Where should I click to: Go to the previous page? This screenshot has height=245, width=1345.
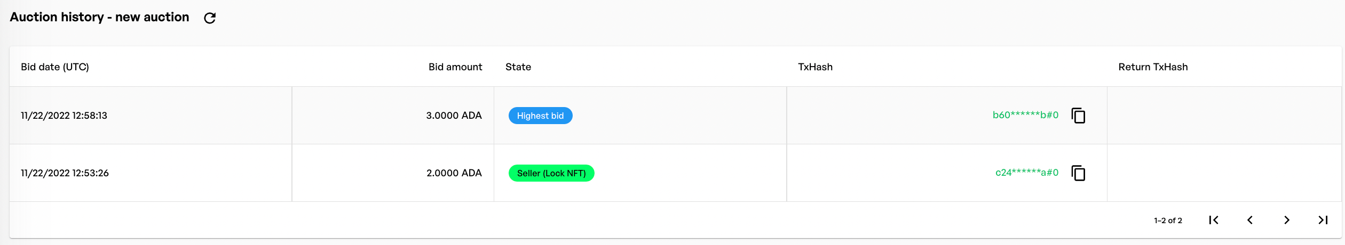(x=1250, y=220)
